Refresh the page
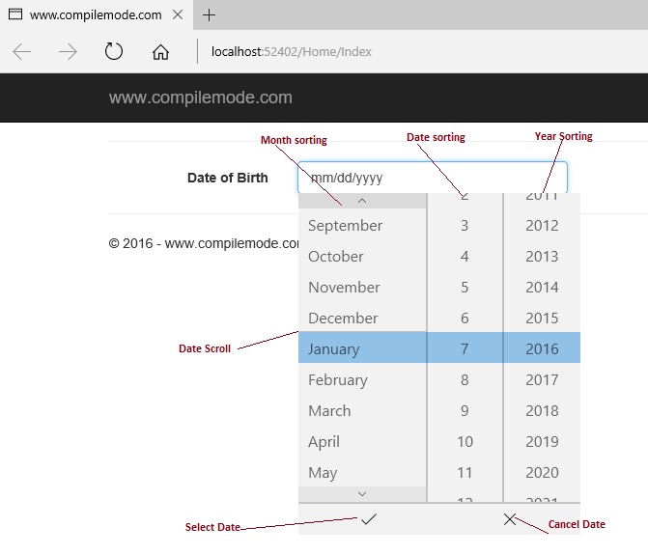Screen dimensions: 648x555 [114, 52]
